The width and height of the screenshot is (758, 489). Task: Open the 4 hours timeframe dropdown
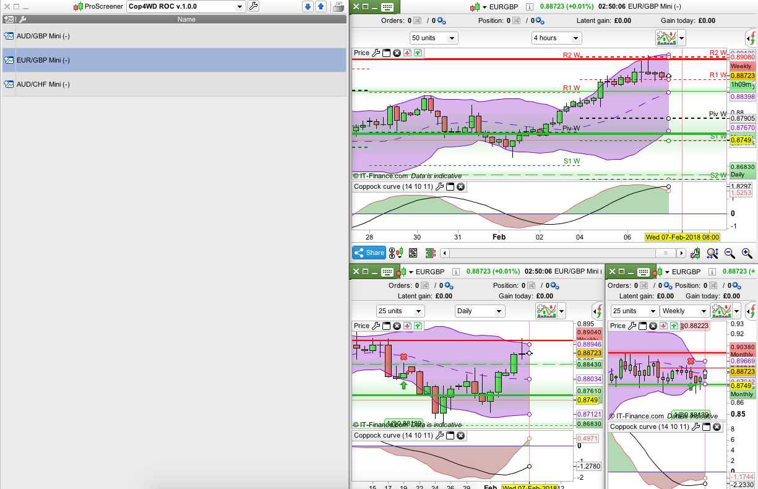click(557, 38)
